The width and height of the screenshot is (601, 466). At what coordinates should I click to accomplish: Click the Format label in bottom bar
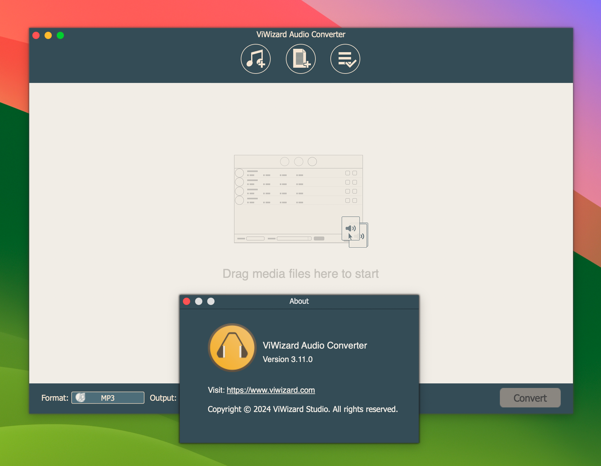tap(55, 398)
